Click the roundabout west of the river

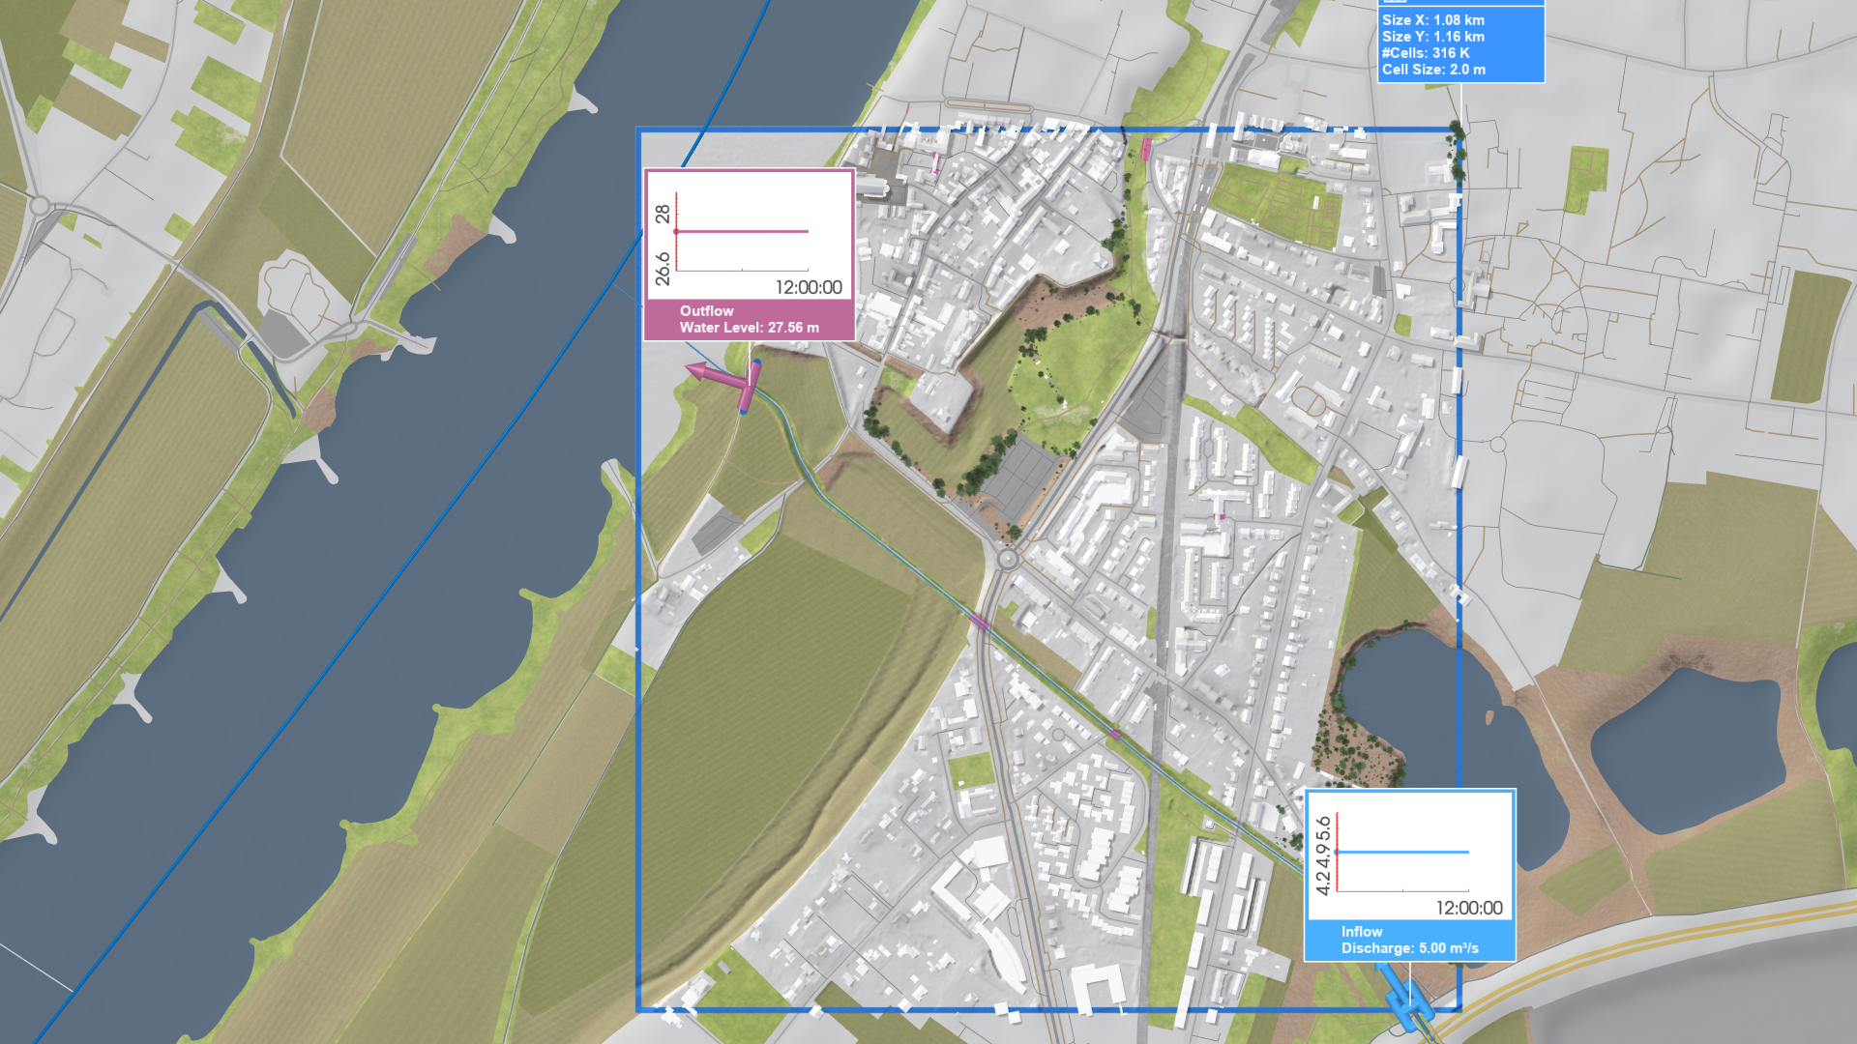[40, 205]
